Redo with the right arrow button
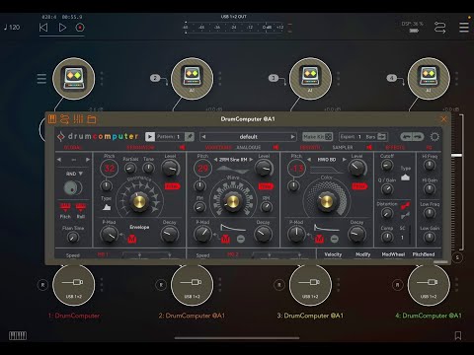This screenshot has width=474, height=355. [x=418, y=137]
